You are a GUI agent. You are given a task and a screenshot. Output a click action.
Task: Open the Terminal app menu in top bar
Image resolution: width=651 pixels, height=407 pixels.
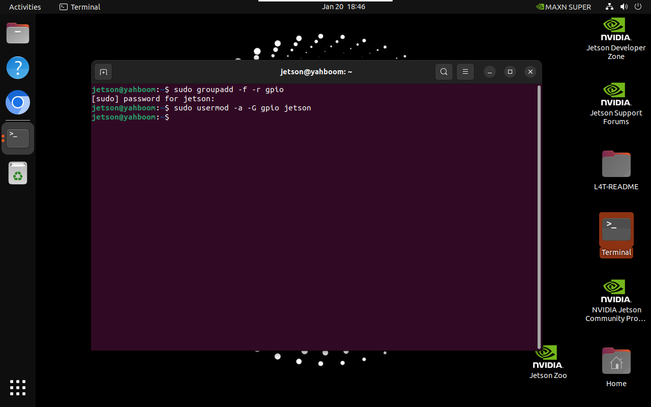coord(80,7)
